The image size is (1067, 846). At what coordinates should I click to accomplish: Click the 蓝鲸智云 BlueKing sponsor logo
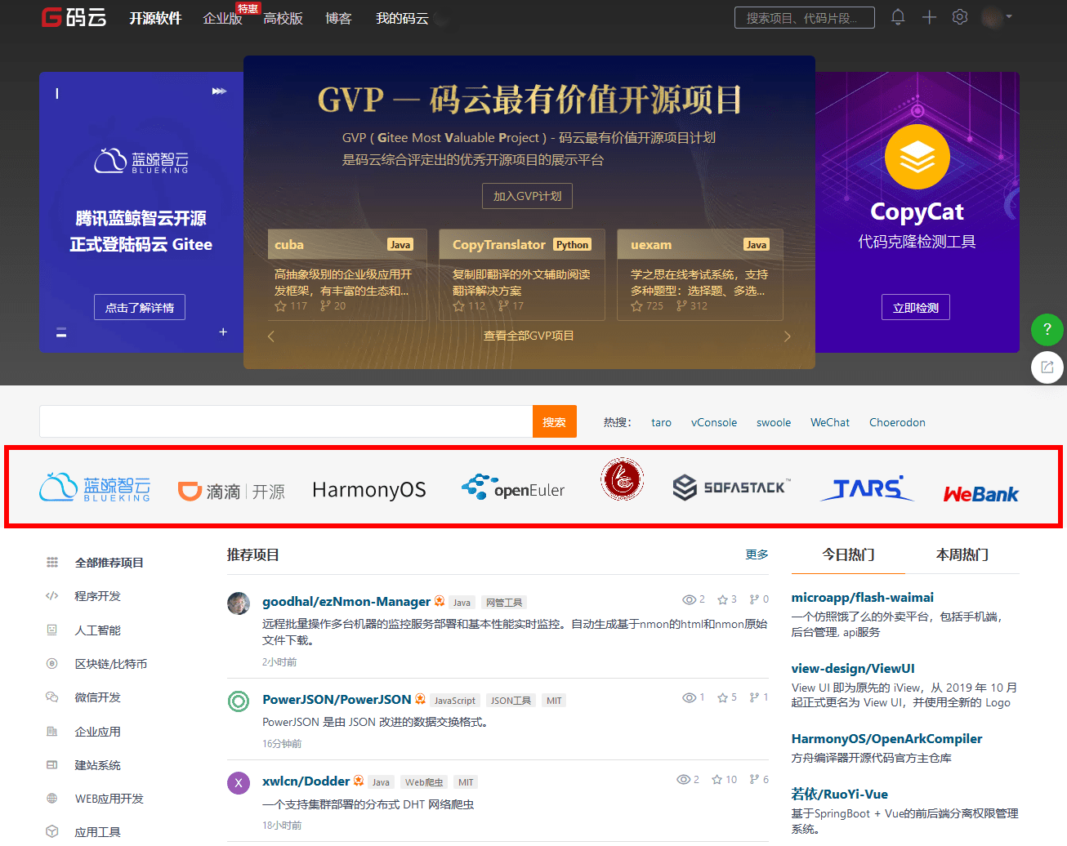[x=95, y=488]
